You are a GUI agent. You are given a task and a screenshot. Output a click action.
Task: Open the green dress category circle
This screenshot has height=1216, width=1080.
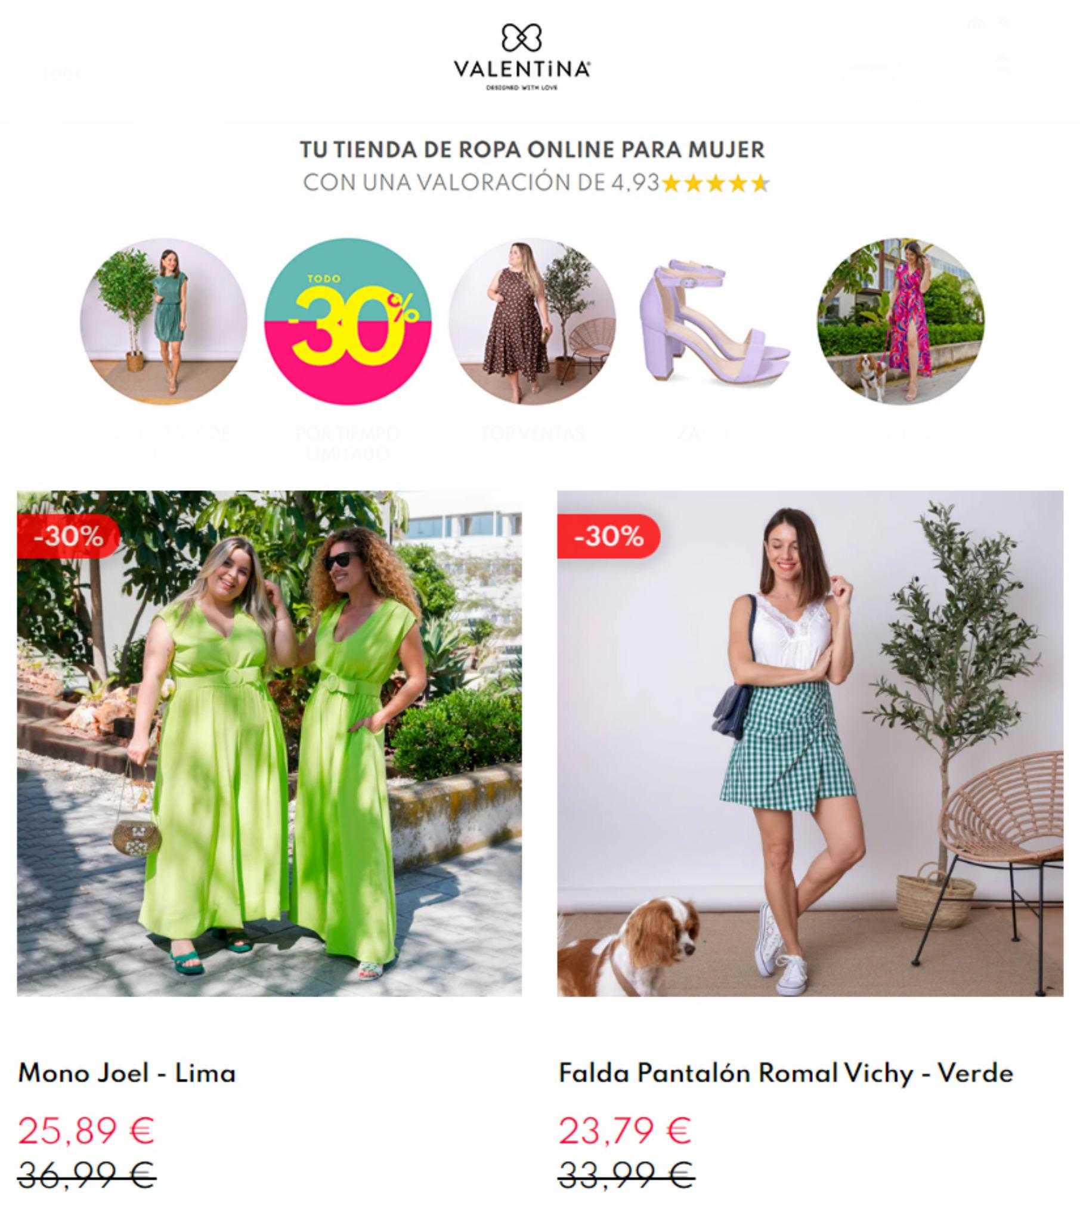(x=164, y=321)
